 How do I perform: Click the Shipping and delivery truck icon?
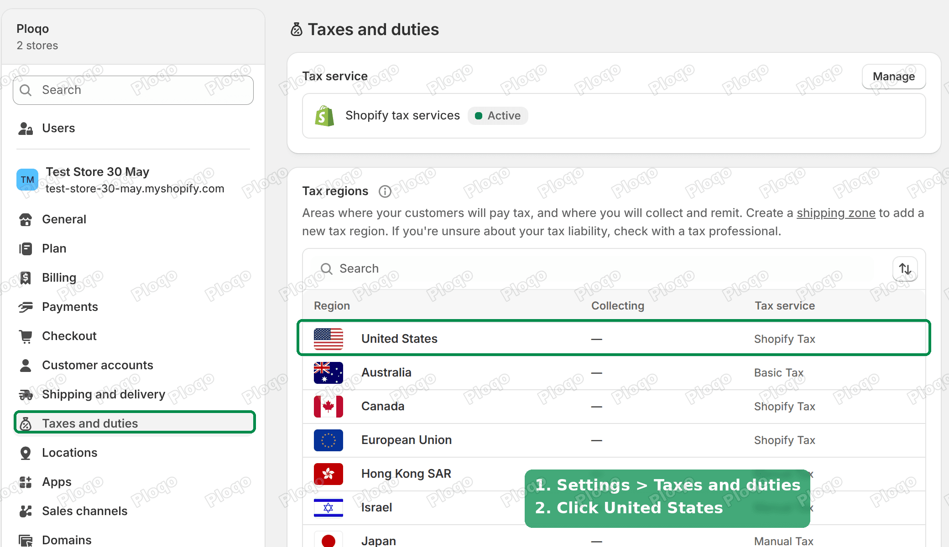(26, 395)
